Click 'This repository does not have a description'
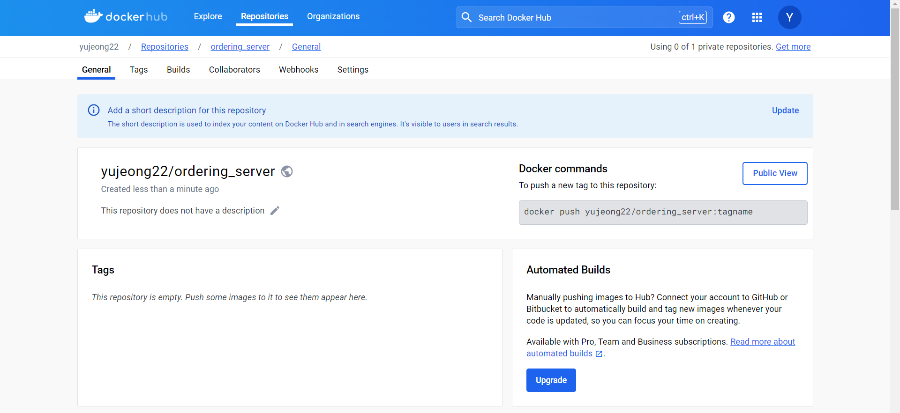Screen dimensions: 900x413 click(x=183, y=211)
